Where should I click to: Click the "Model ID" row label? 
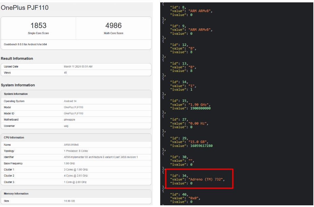pyautogui.click(x=9, y=113)
